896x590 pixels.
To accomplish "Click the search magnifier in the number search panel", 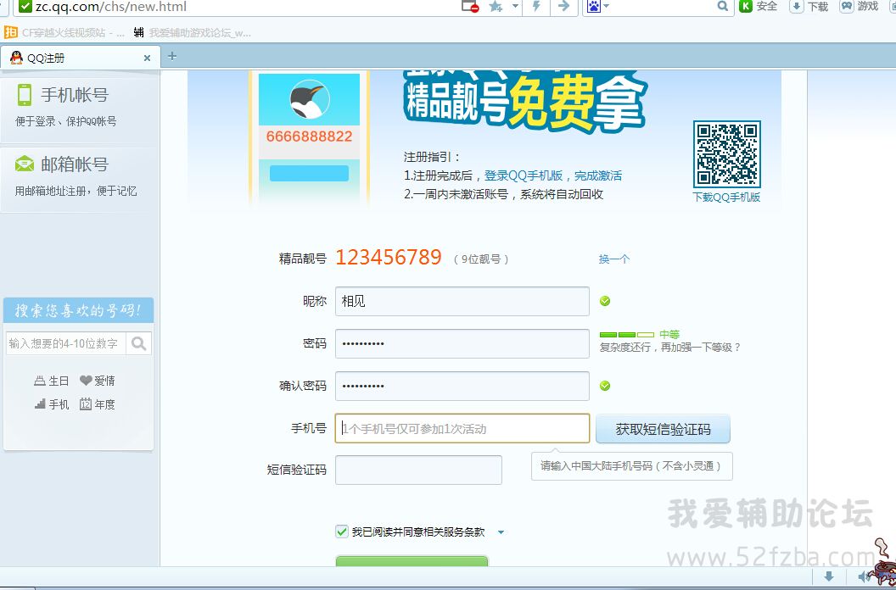I will [x=138, y=343].
